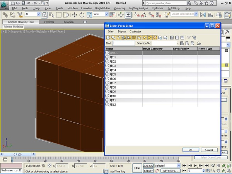The width and height of the screenshot is (232, 174).
Task: Click the Mirror tool icon
Action: coord(203,15)
